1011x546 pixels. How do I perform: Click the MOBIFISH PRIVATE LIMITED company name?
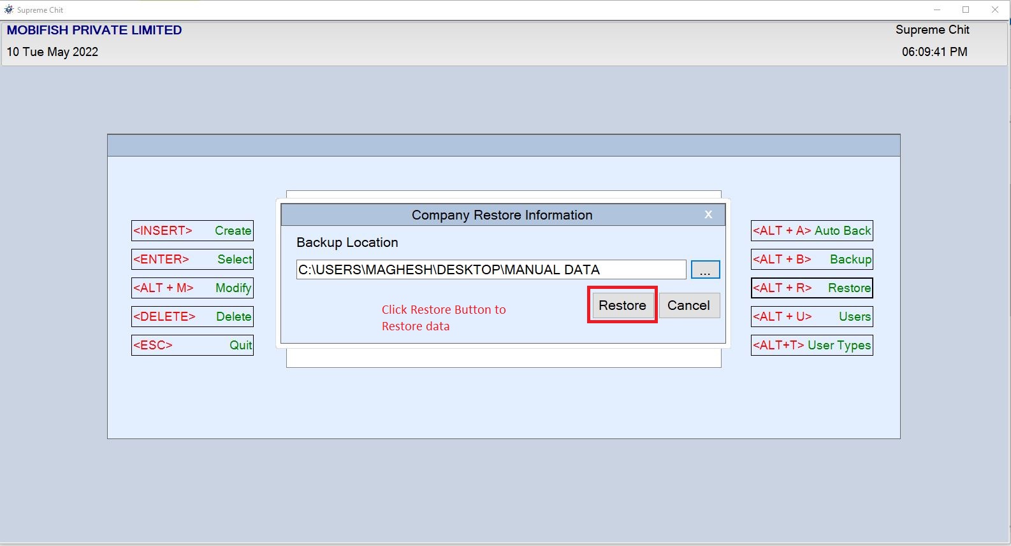(94, 30)
